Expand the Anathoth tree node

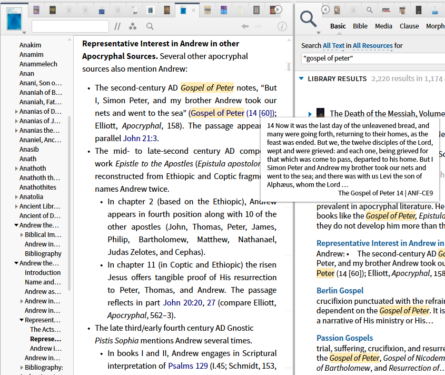pyautogui.click(x=16, y=169)
